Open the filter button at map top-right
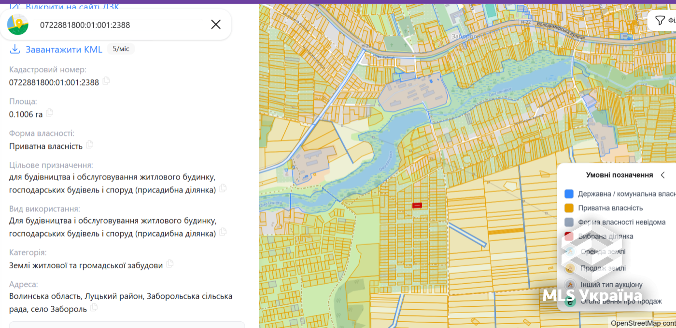The height and width of the screenshot is (328, 676). click(x=665, y=20)
